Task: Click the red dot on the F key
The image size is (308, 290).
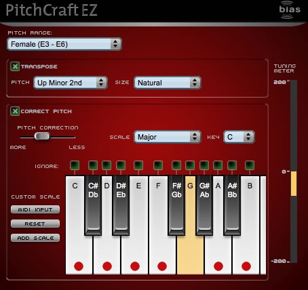Action: pos(162,266)
